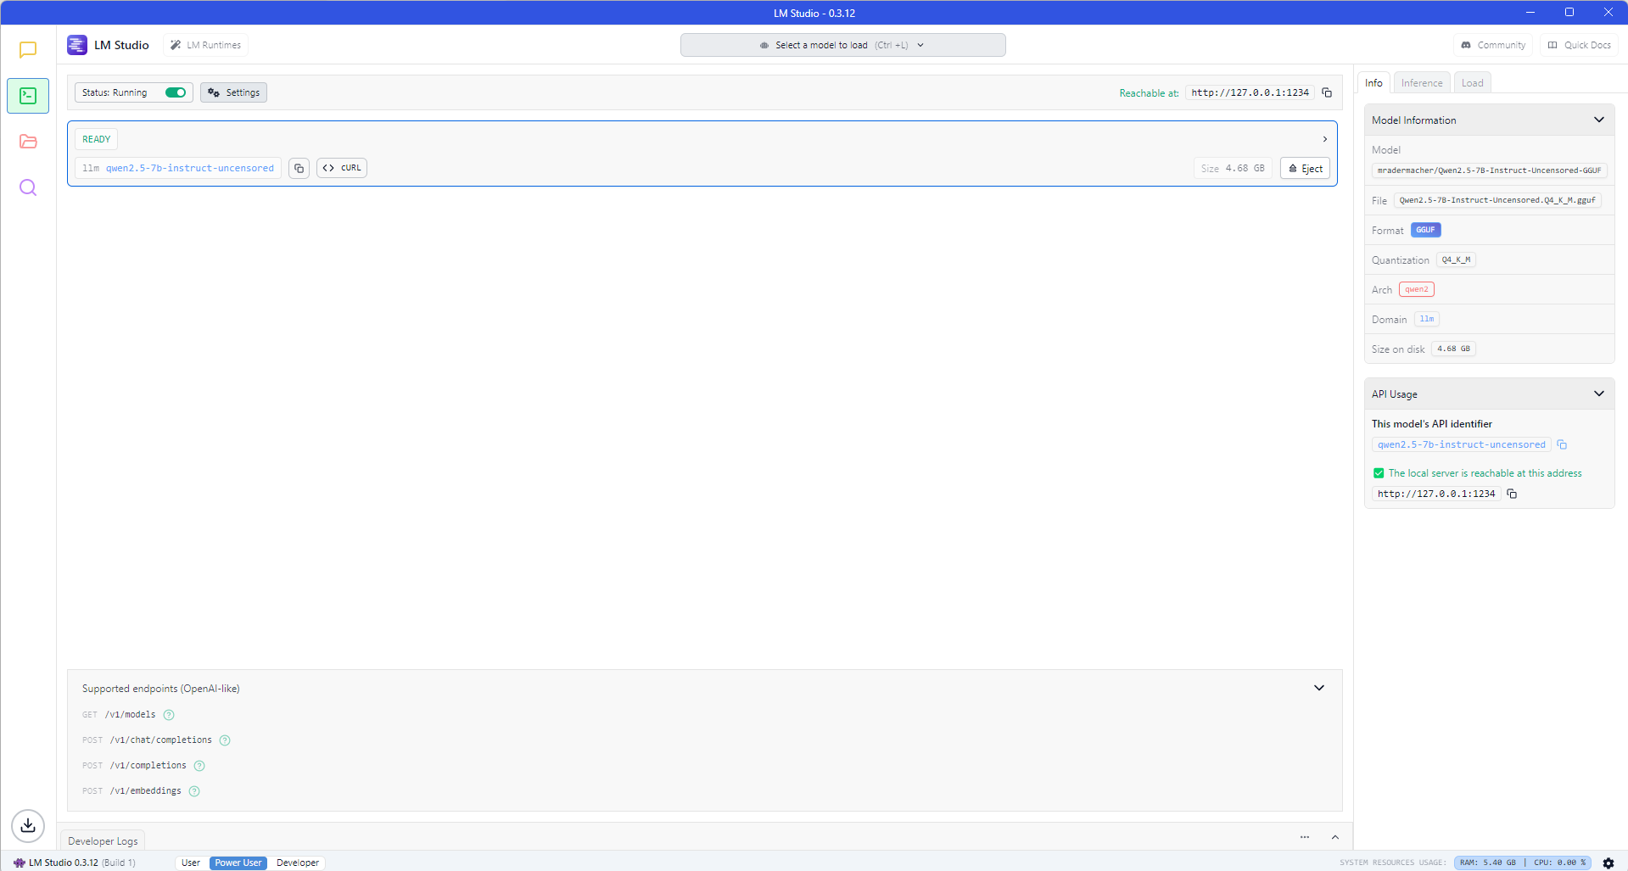Screen dimensions: 1628x871
Task: Click the LM Studio logo icon
Action: (x=77, y=45)
